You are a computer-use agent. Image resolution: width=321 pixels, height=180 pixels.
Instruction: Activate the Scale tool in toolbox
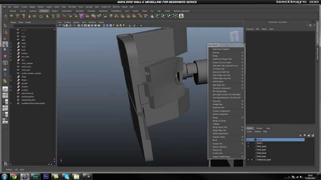click(x=5, y=56)
